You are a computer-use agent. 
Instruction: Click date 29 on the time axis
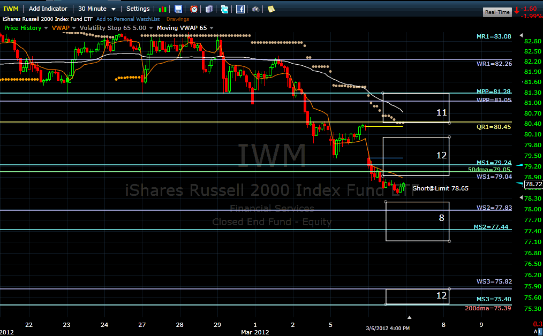click(x=217, y=325)
